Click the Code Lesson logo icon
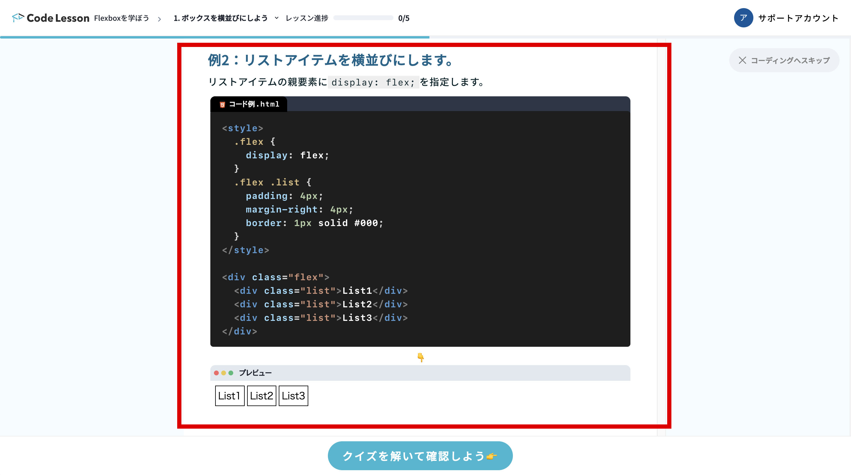The height and width of the screenshot is (475, 851). point(18,18)
